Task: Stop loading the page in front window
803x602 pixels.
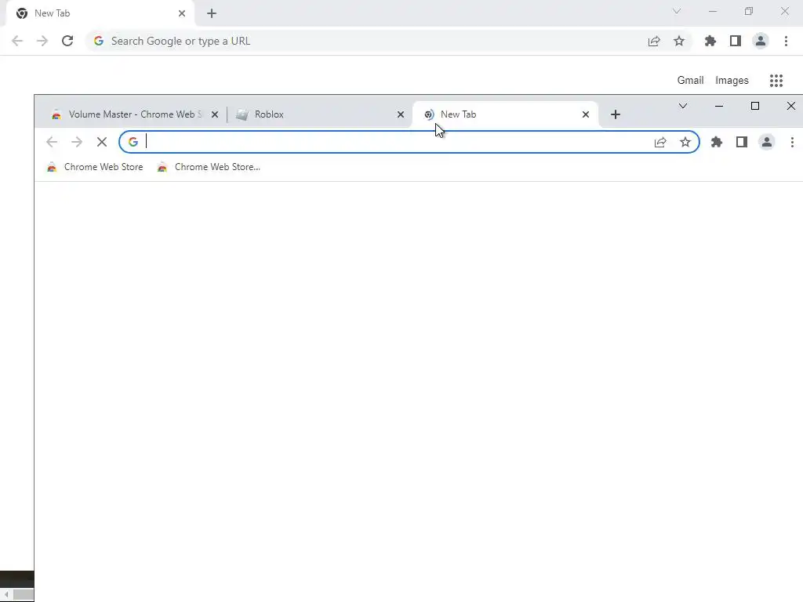Action: pyautogui.click(x=102, y=142)
